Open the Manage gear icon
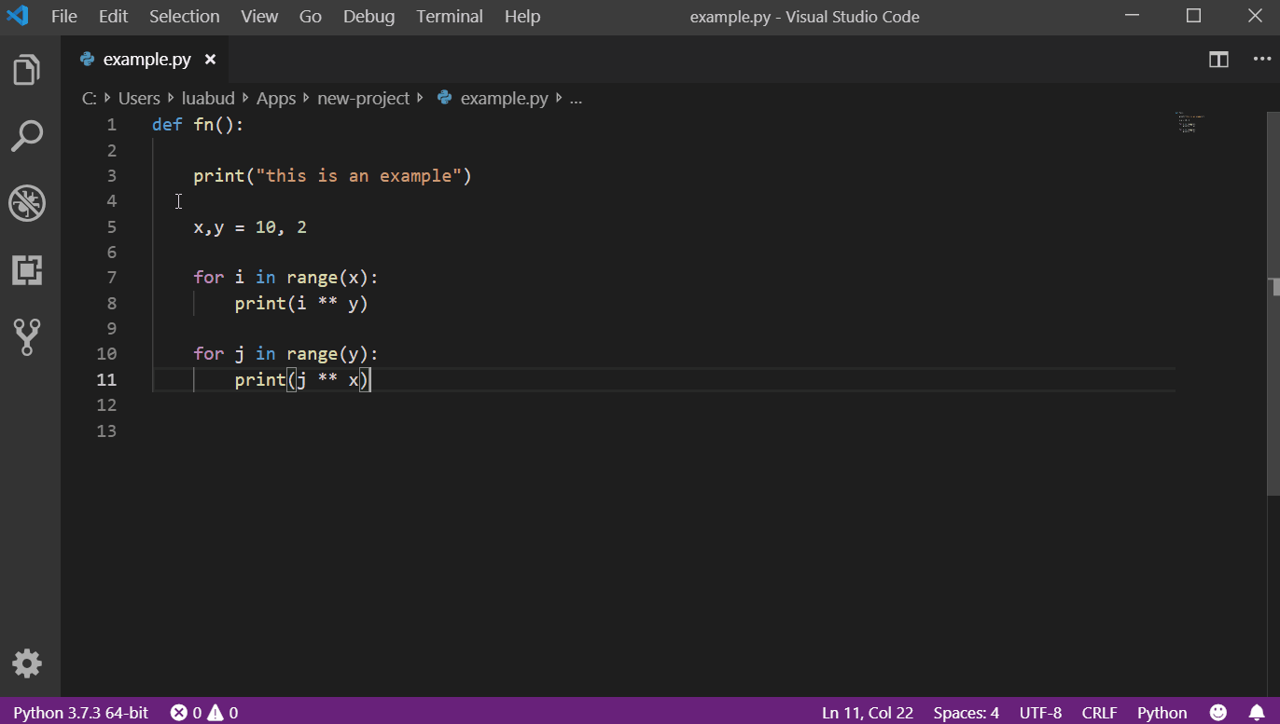 (27, 663)
